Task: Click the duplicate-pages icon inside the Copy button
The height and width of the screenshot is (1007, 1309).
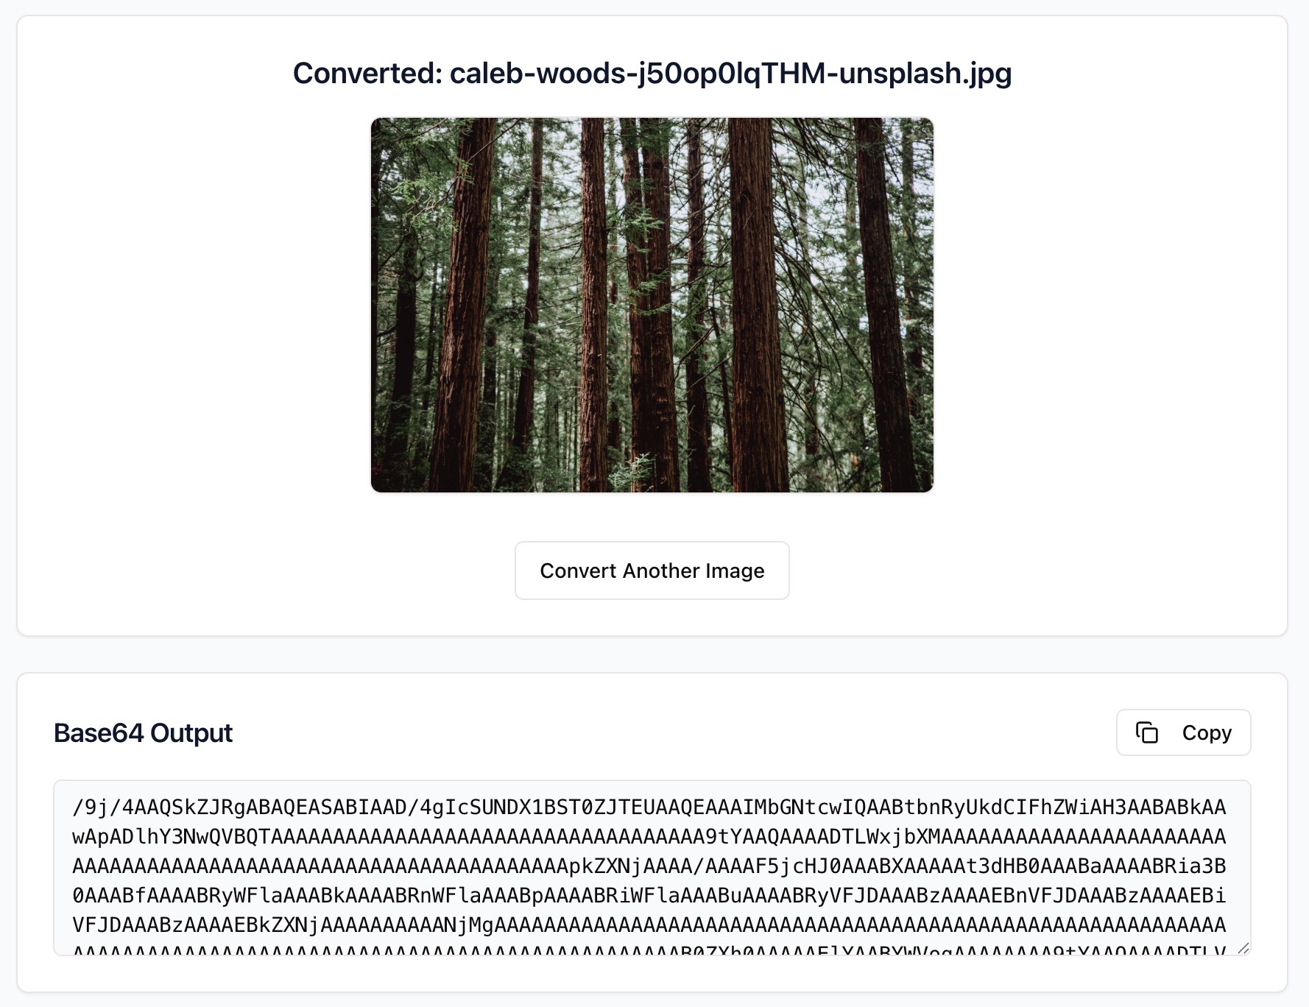Action: tap(1149, 732)
